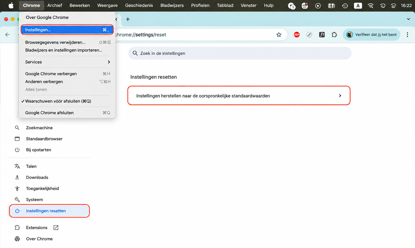
Task: Open the Geschiedenis menu
Action: tap(139, 5)
